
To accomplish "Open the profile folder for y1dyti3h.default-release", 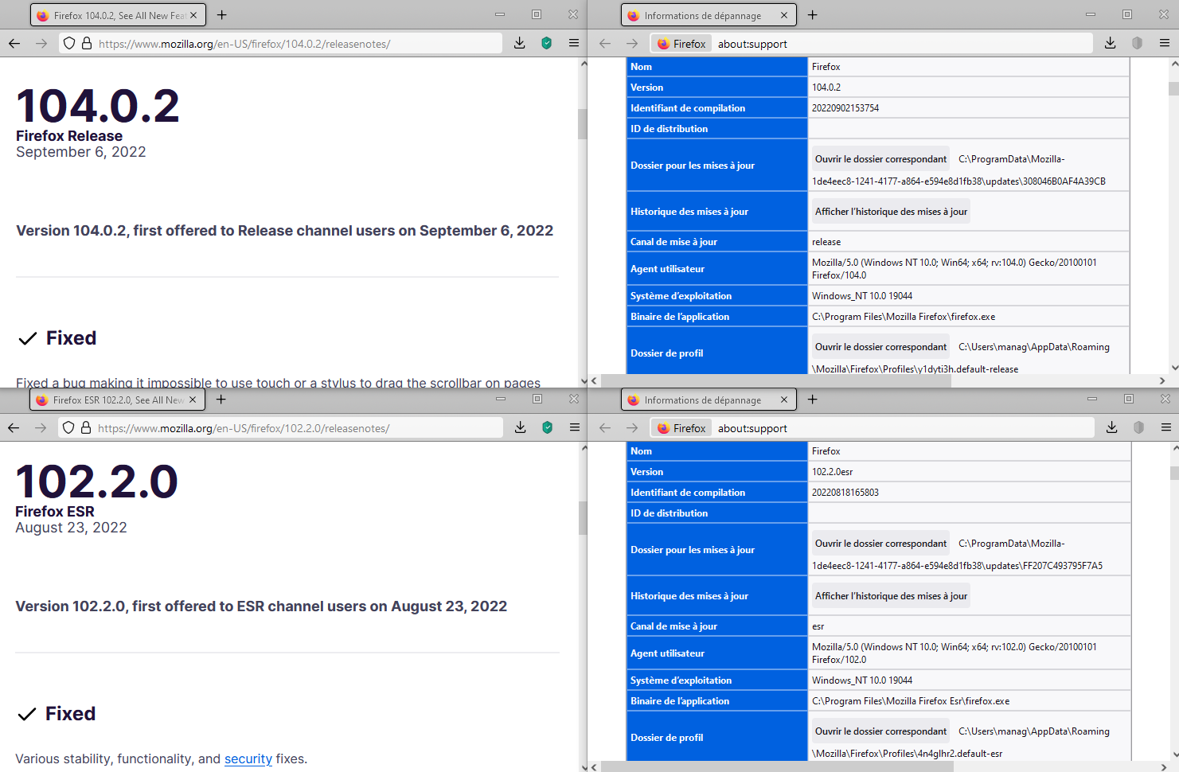I will point(880,347).
